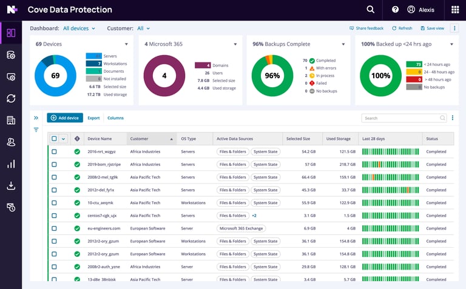The height and width of the screenshot is (289, 466).
Task: Open the sidebar bar chart reports icon
Action: (11, 164)
